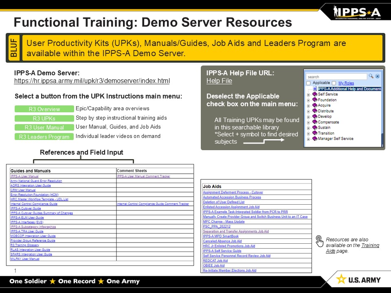Select the Distribute tree item

pyautogui.click(x=325, y=111)
